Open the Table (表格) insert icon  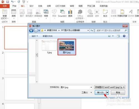tap(14, 12)
